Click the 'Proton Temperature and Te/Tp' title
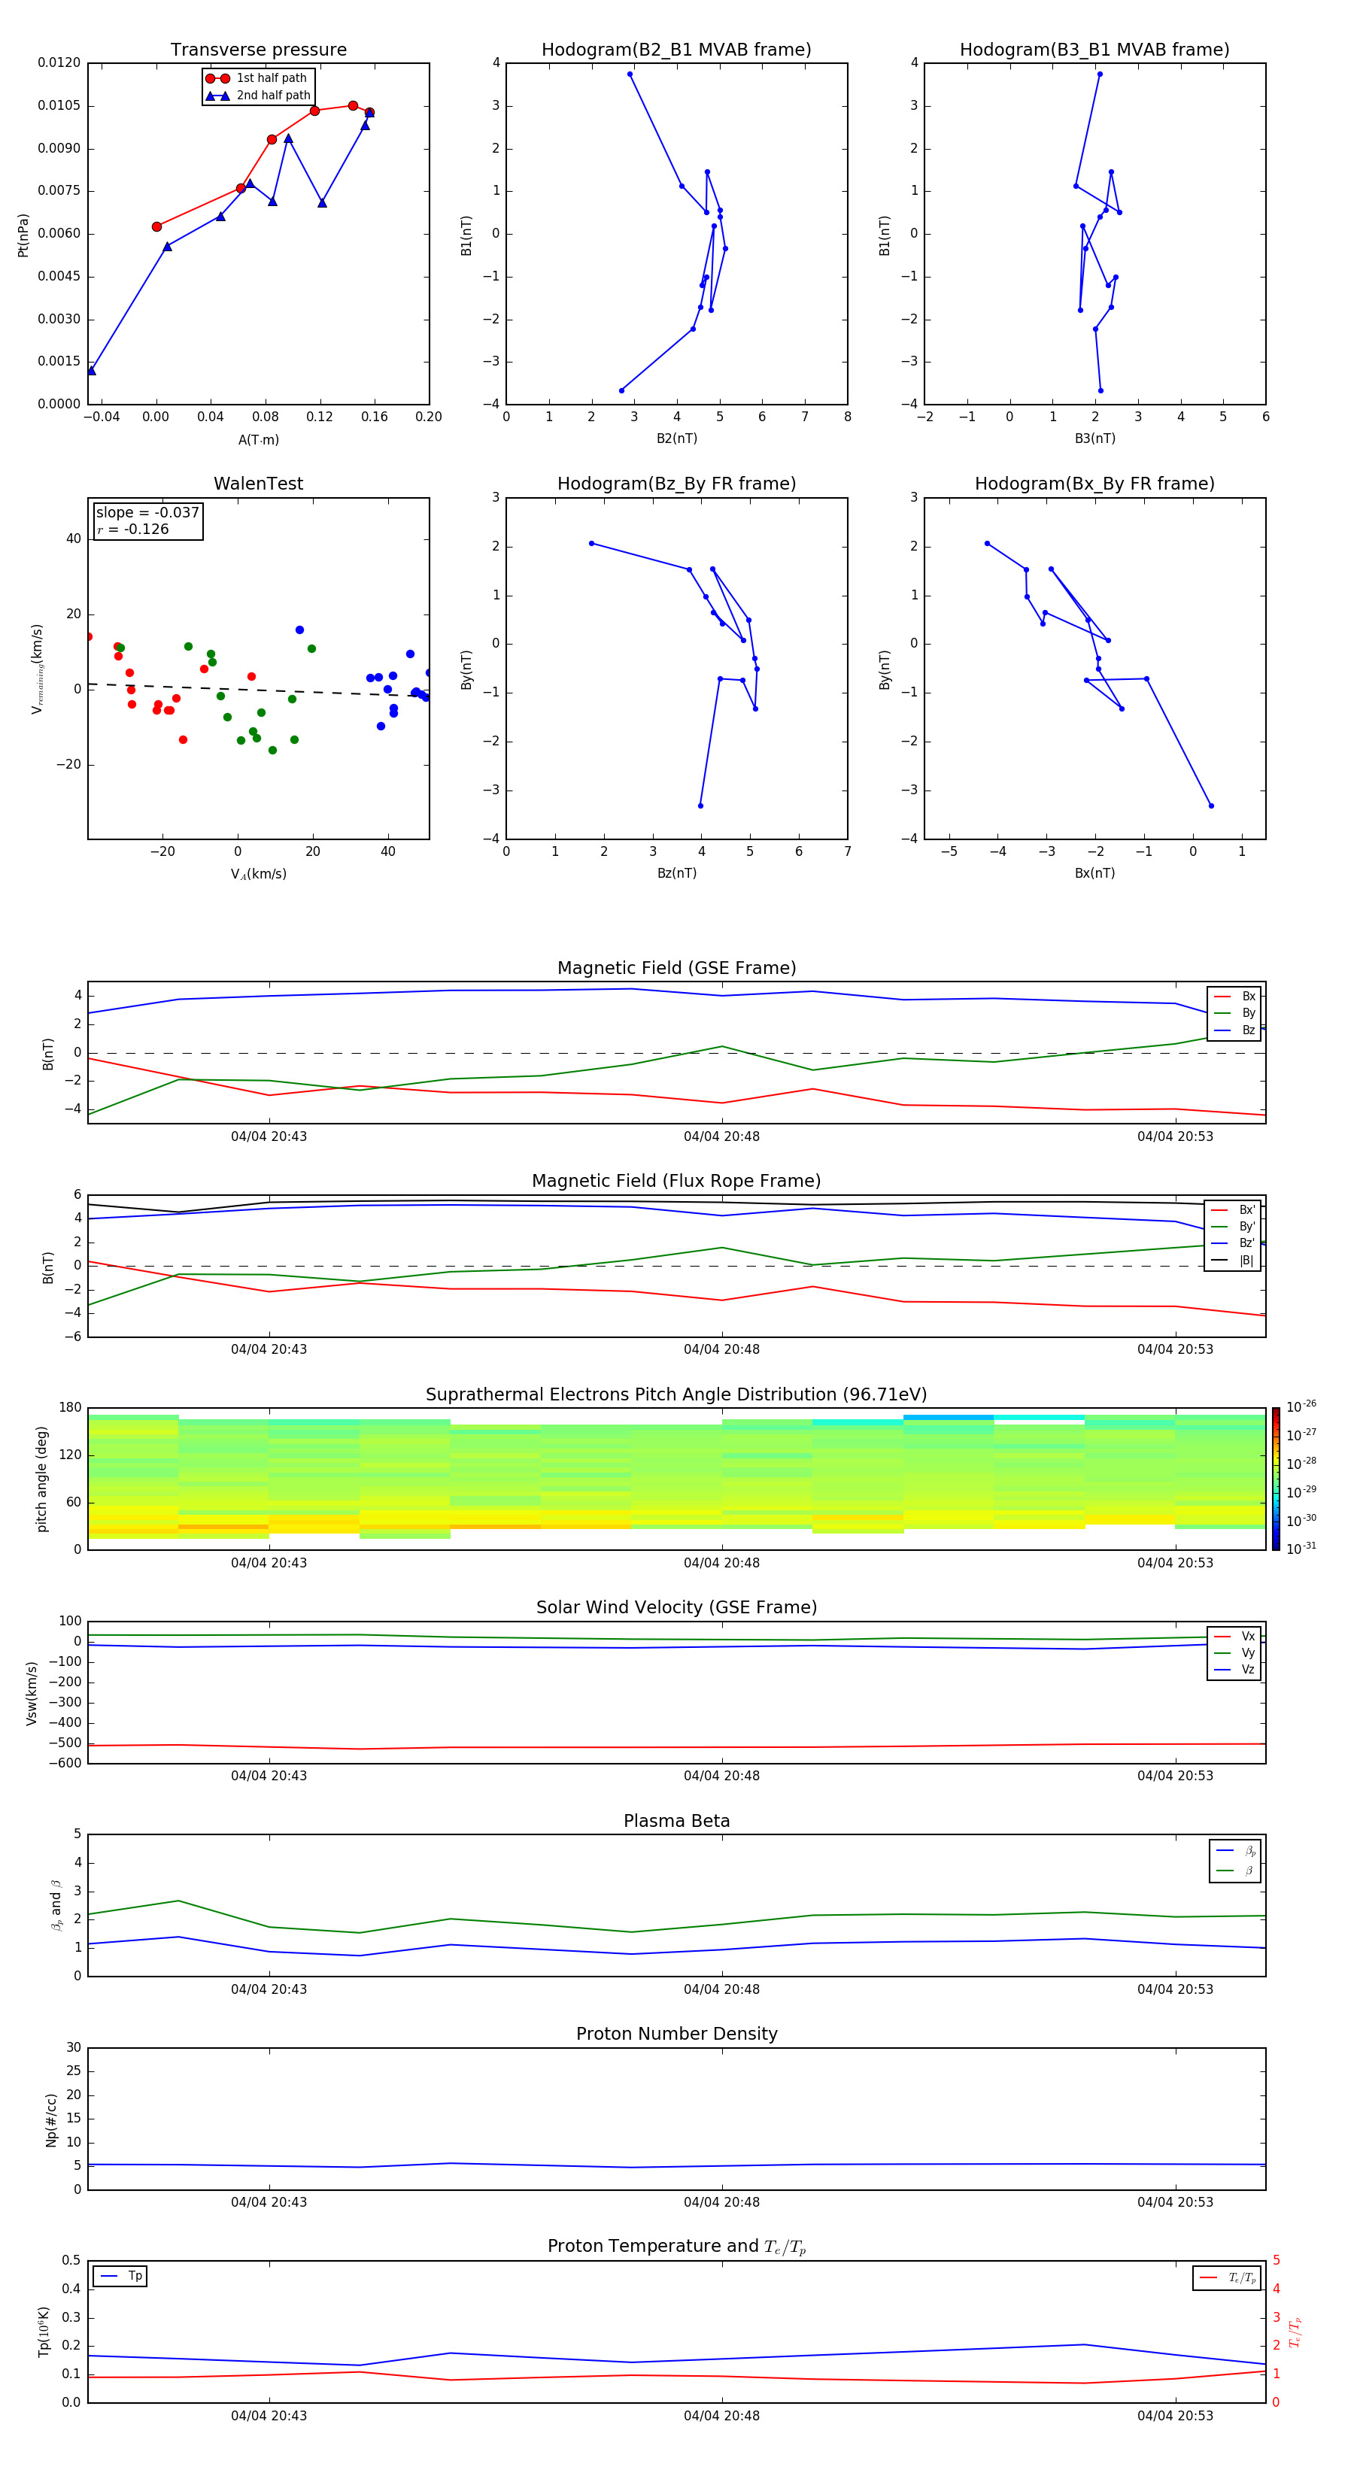Screen dimensions: 1354x2482 tap(676, 2247)
